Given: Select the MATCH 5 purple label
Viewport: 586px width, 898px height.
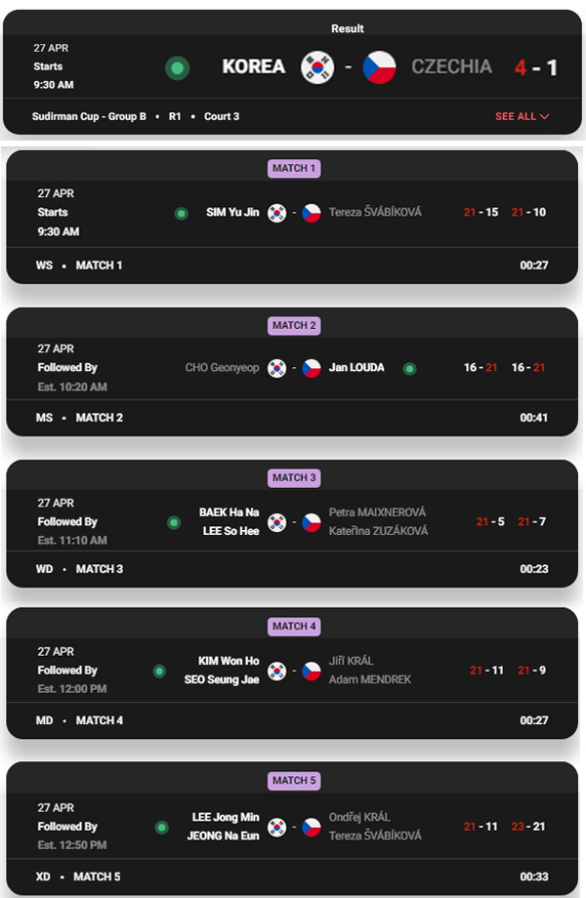Looking at the screenshot, I should pos(294,781).
